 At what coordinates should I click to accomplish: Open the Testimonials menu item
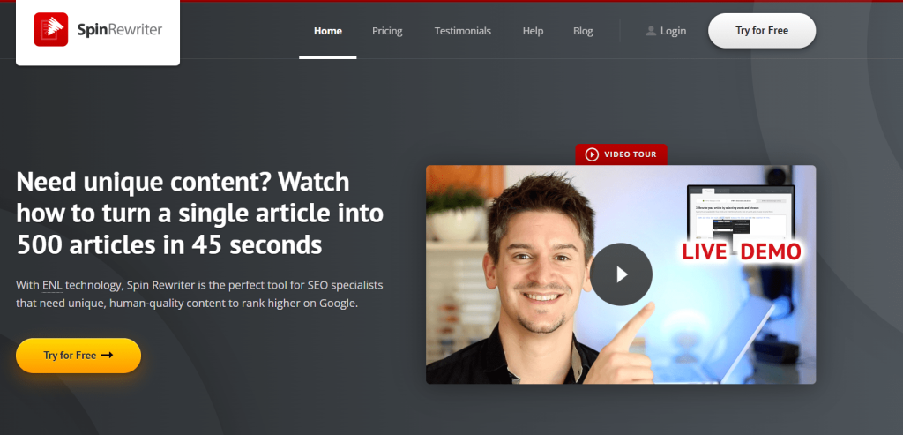coord(462,31)
